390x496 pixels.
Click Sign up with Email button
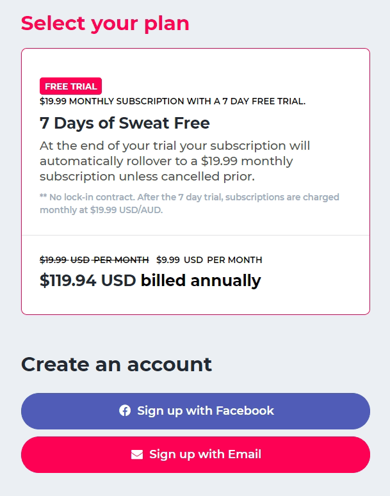[x=195, y=454]
